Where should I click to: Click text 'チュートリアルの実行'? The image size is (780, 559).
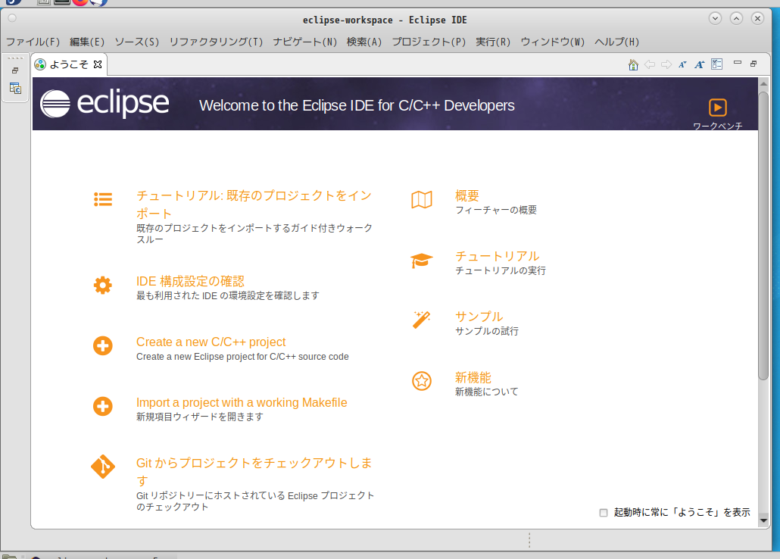(501, 270)
